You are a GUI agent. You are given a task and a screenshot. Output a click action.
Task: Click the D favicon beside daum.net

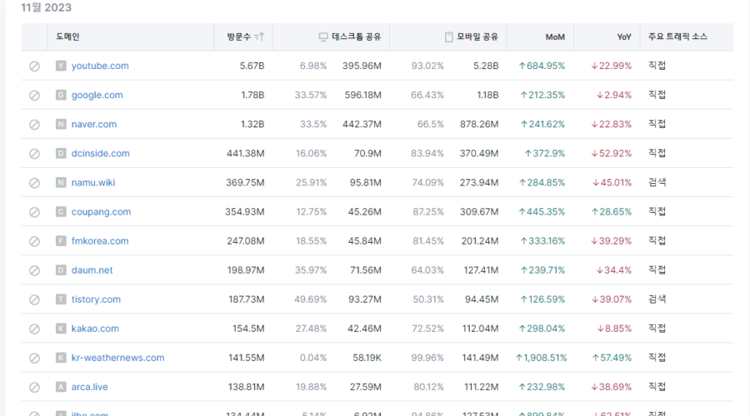click(61, 270)
